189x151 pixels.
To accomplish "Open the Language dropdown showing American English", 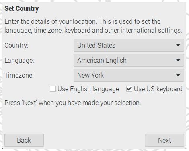I will pos(129,60).
